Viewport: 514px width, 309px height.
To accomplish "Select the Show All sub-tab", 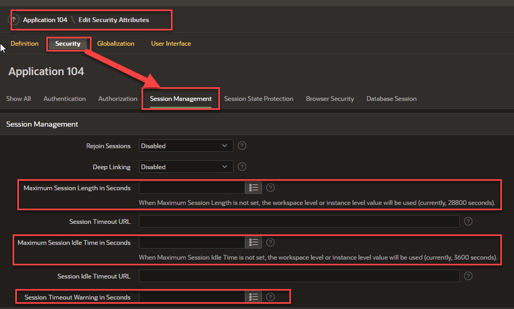I will coord(18,98).
